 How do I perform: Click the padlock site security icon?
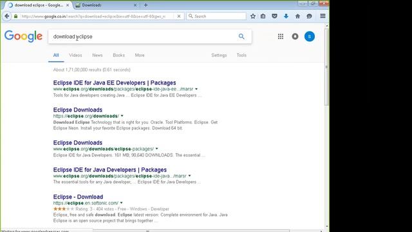tap(15, 16)
